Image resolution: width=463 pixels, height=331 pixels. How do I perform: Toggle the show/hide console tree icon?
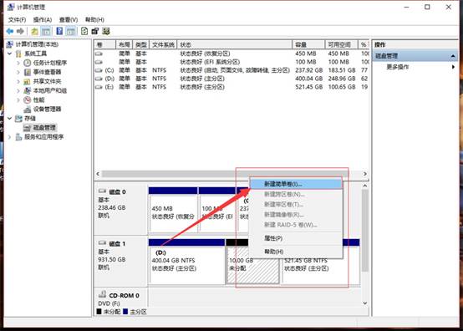[46, 31]
